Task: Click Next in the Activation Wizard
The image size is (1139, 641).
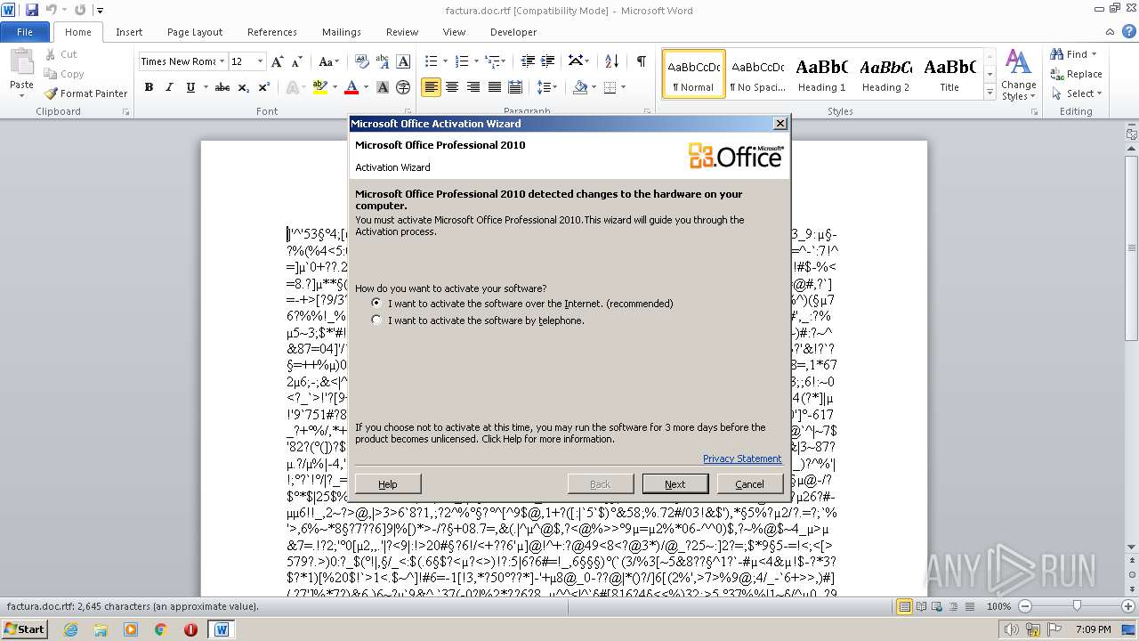Action: click(x=675, y=484)
